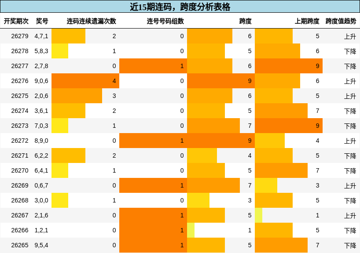Click omission count 2 in row 26279
The image size is (360, 253).
point(114,36)
